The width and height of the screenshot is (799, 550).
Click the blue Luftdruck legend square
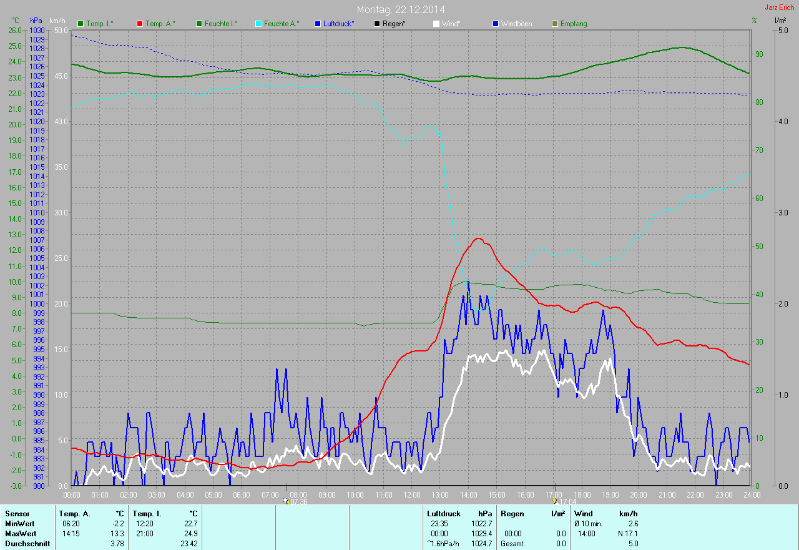[318, 24]
